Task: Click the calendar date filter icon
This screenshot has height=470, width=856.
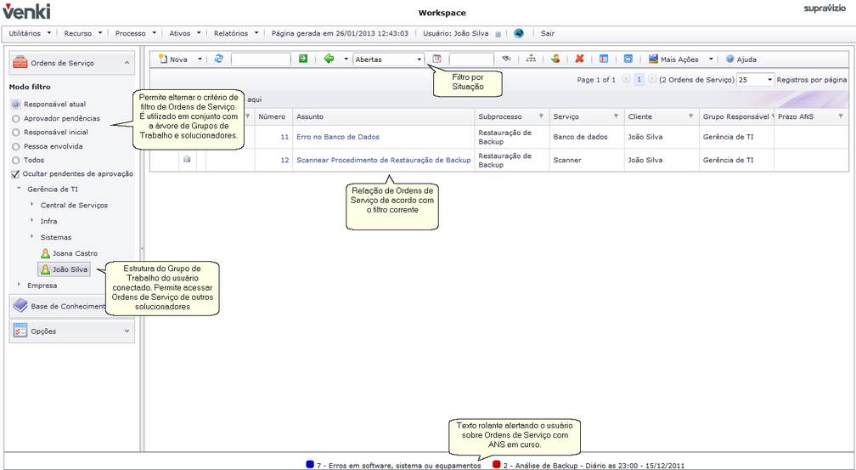Action: [436, 59]
